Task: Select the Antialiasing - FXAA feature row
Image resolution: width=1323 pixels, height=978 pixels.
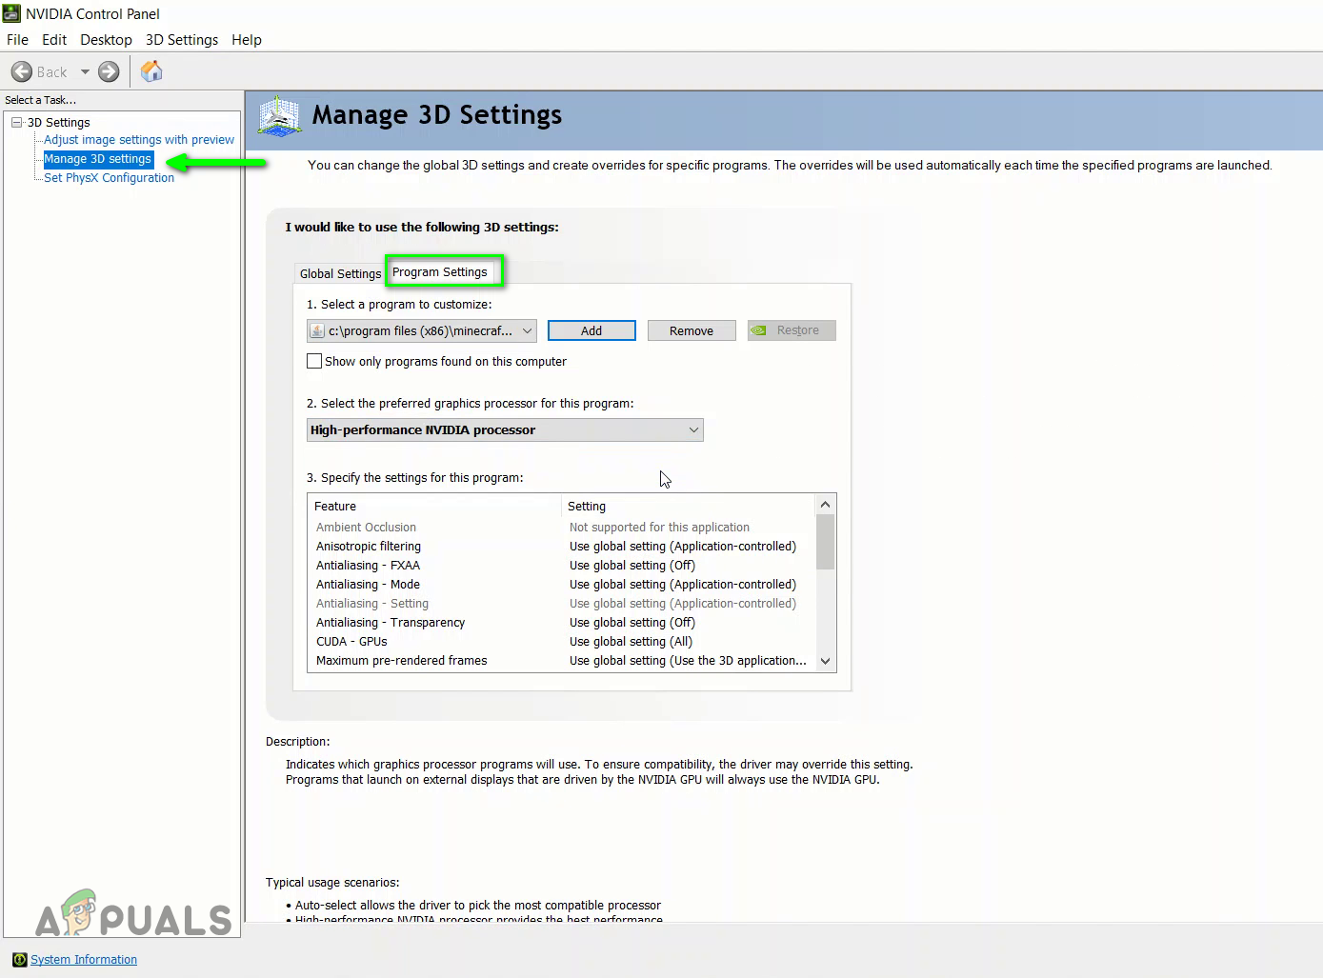Action: pyautogui.click(x=562, y=565)
